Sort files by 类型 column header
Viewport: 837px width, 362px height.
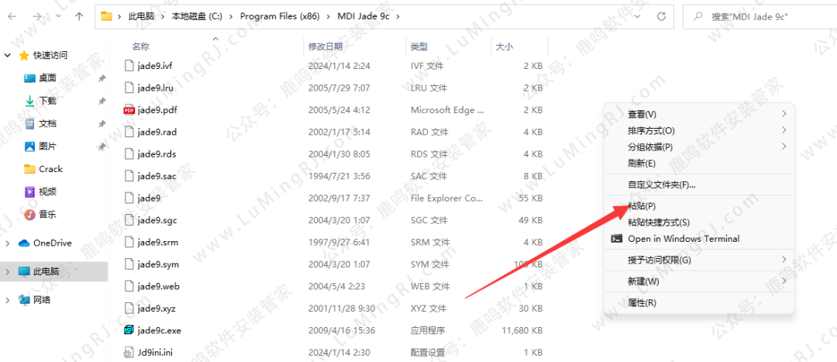(x=419, y=47)
